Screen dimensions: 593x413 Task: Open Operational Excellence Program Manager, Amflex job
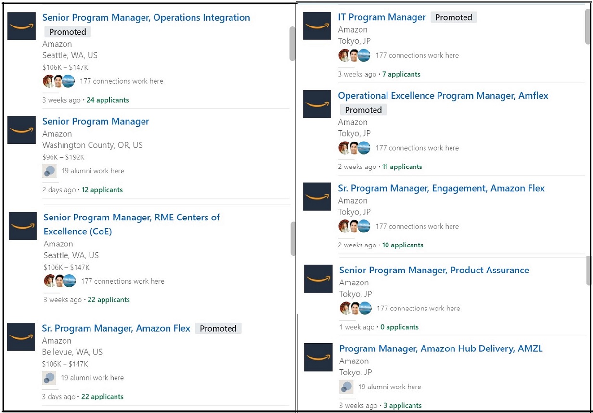tap(443, 96)
